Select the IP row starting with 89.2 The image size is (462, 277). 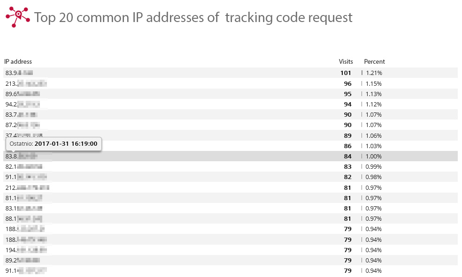231,260
